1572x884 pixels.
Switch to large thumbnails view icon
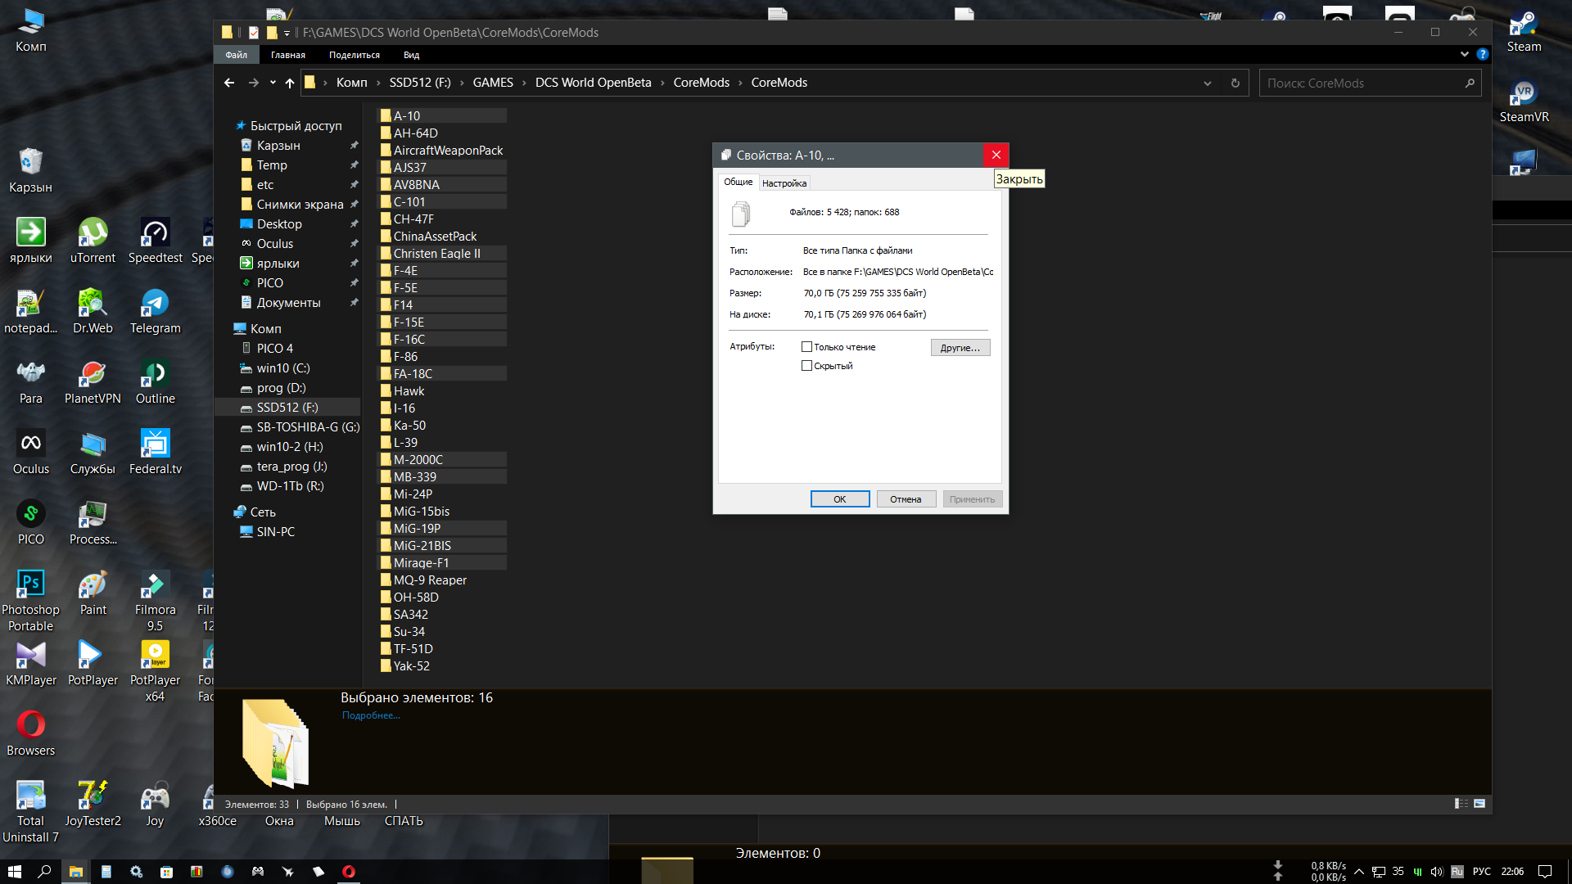1479,804
